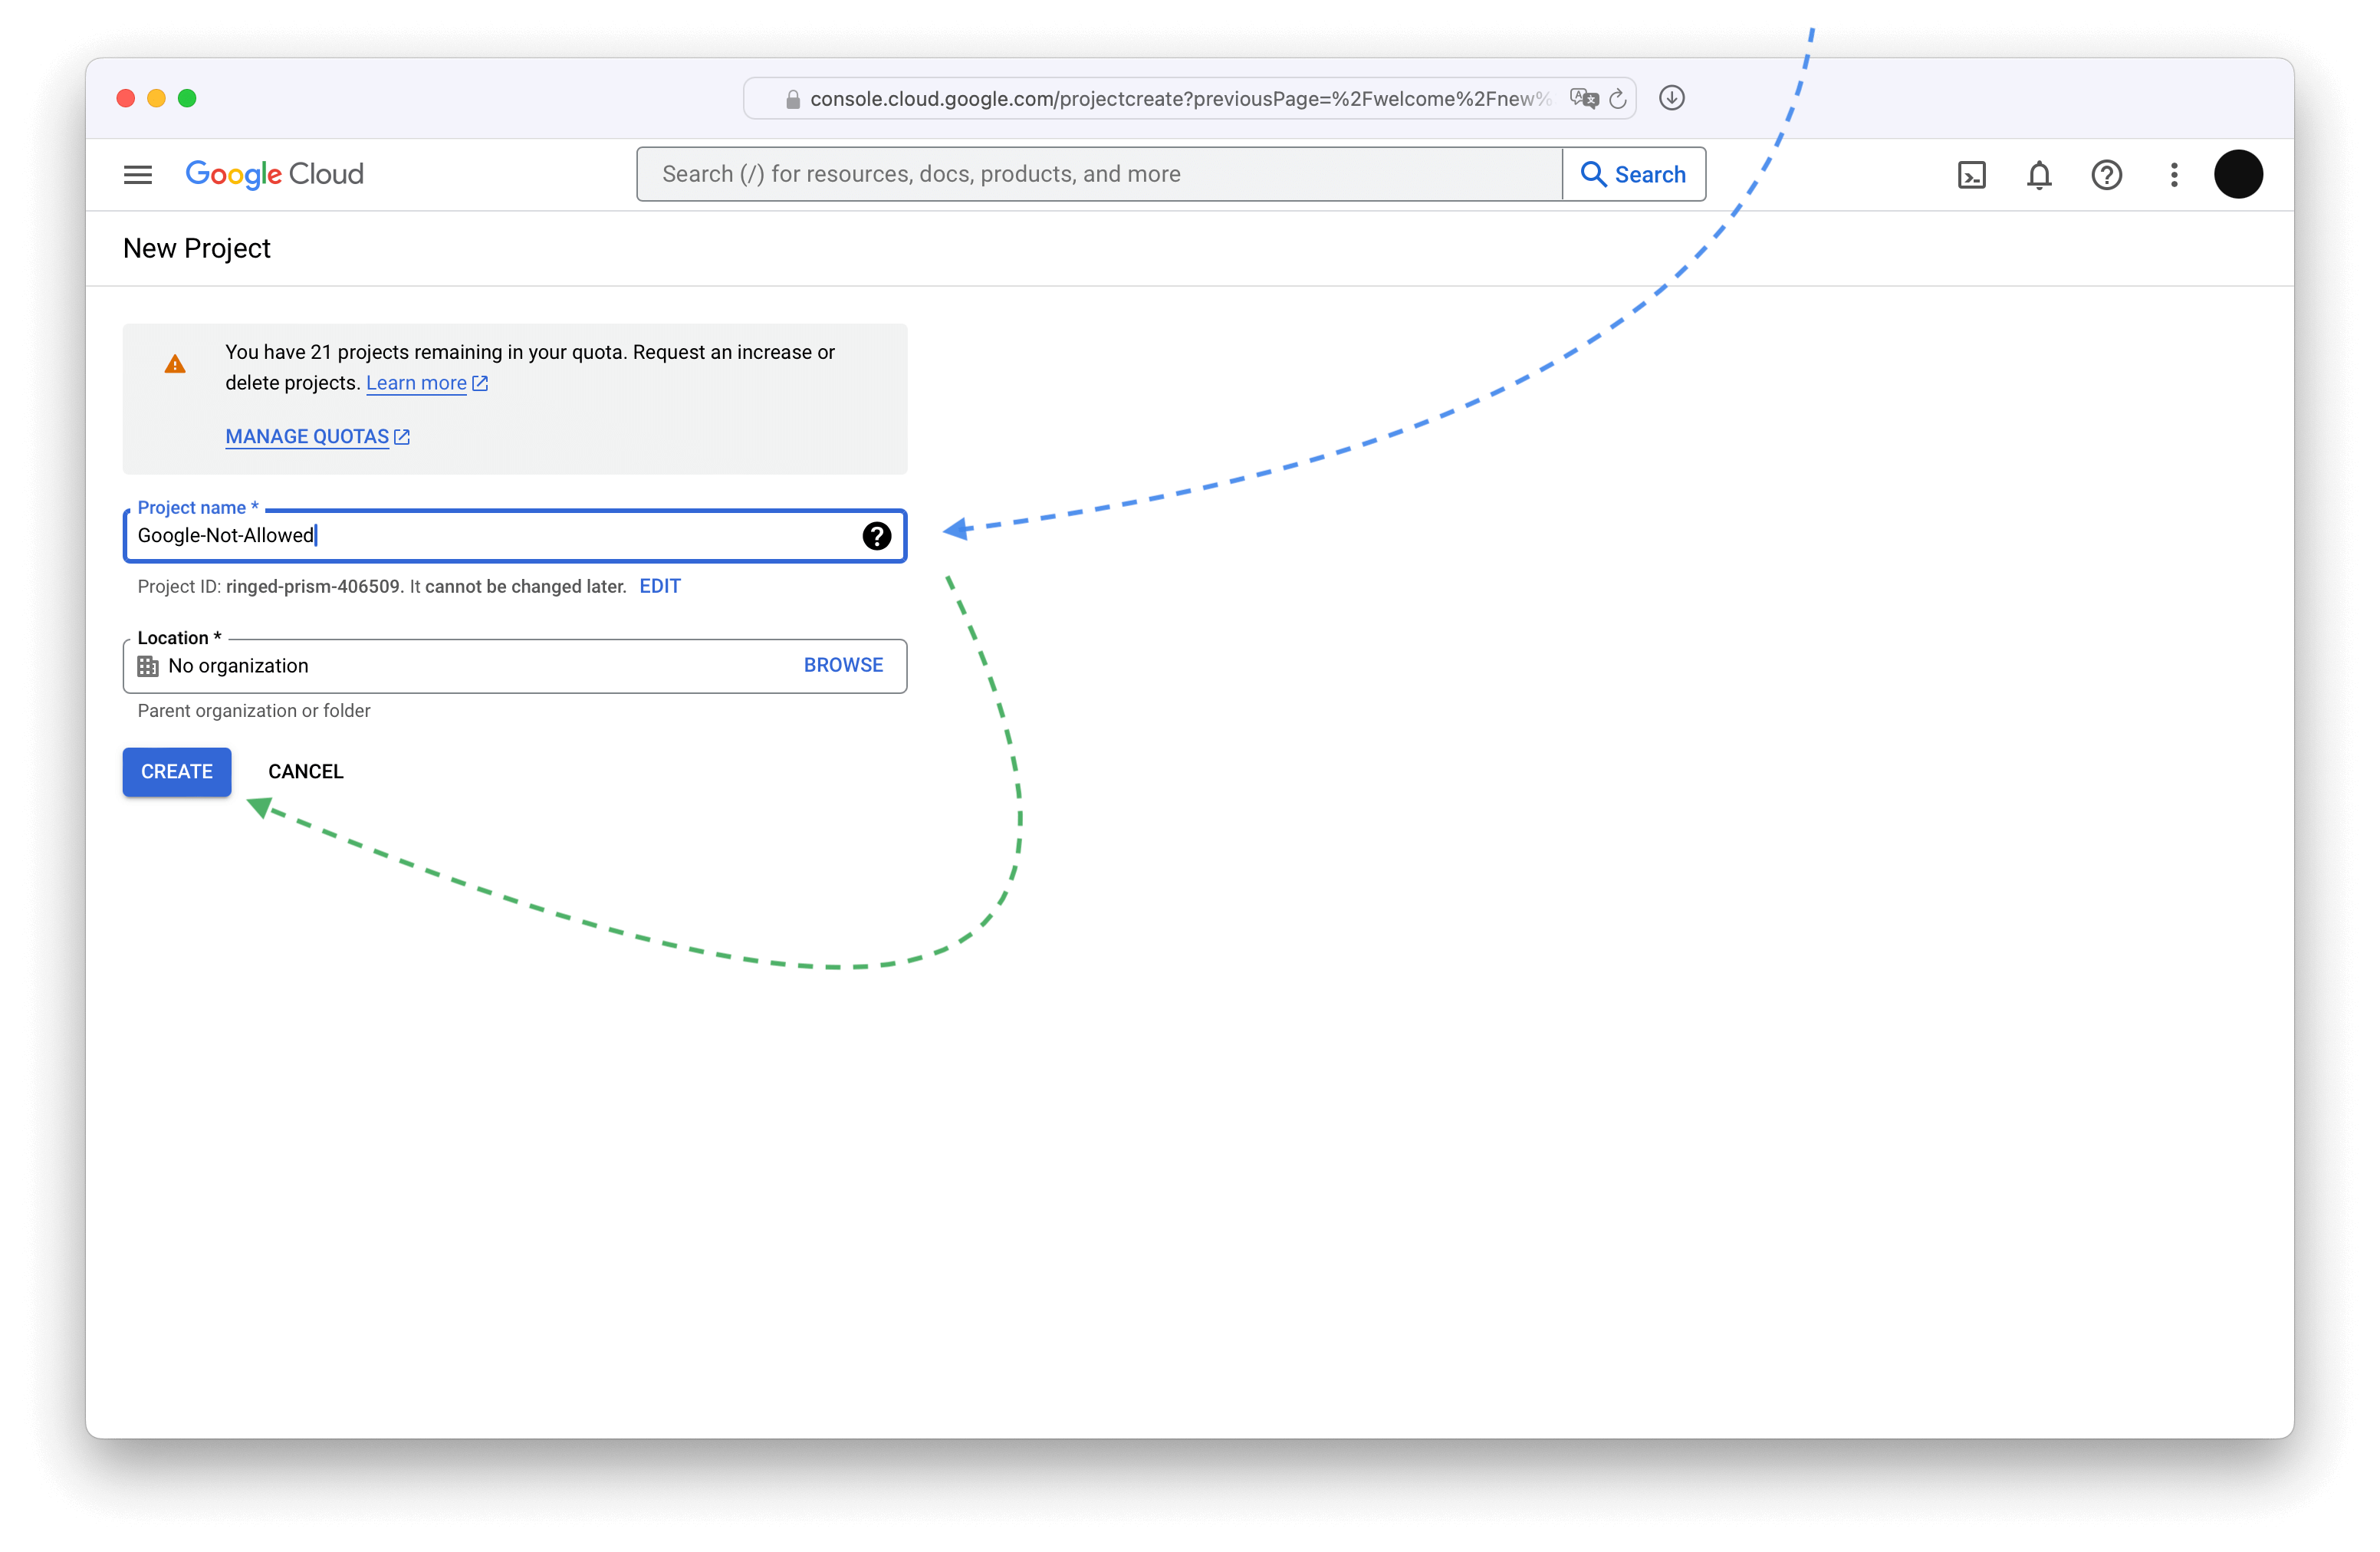Open the MANAGE QUOTAS link
The image size is (2380, 1552).
pos(307,437)
